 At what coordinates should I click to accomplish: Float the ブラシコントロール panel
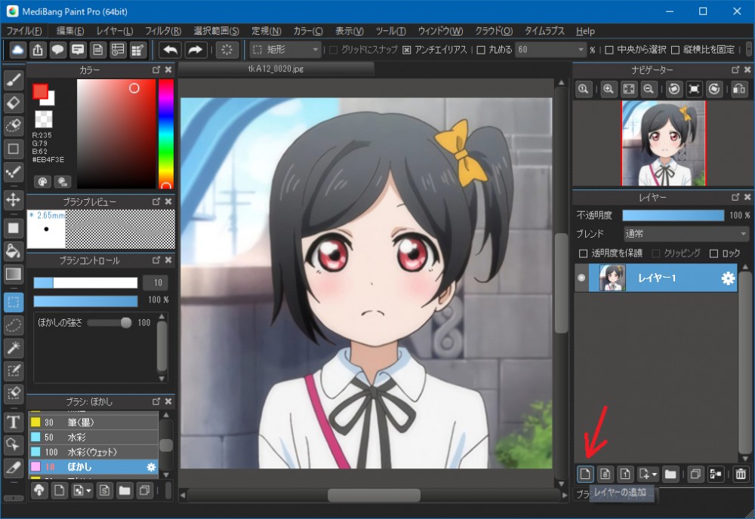[156, 260]
